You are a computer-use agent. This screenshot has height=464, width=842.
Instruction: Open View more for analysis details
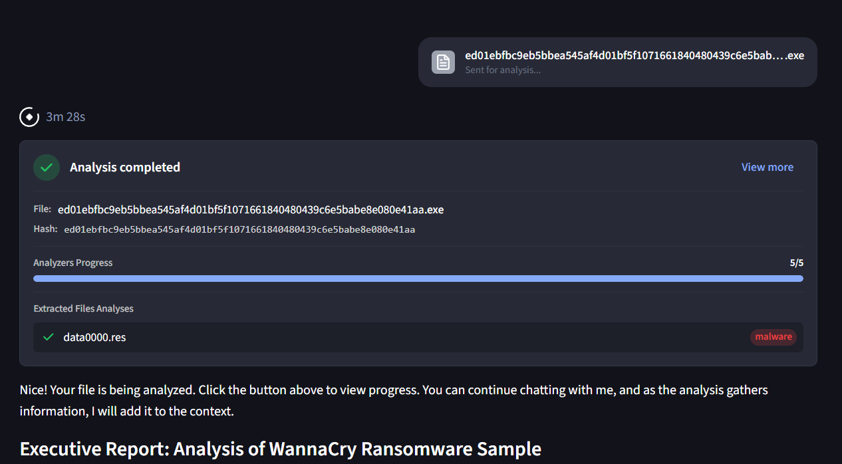point(767,168)
